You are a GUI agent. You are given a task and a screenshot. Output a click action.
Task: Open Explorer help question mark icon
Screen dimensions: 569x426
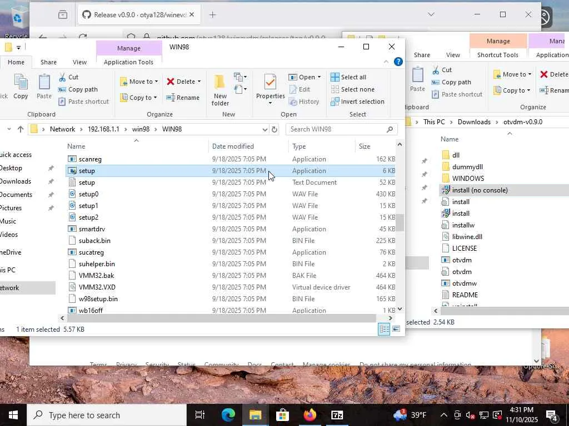point(398,62)
